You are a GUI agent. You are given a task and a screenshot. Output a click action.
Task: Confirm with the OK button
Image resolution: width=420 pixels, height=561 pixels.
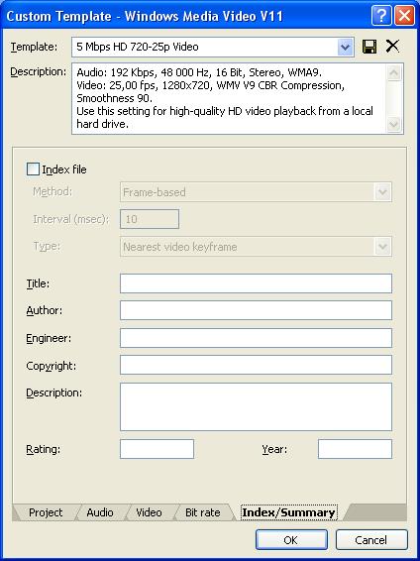[291, 539]
